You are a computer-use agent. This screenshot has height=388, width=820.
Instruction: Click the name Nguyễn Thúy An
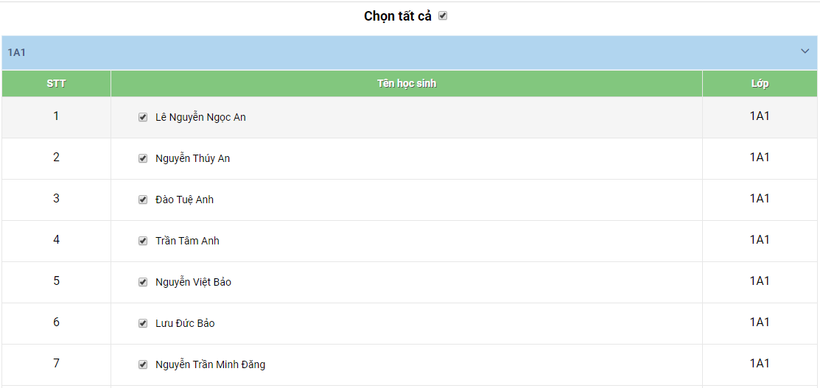pyautogui.click(x=192, y=158)
